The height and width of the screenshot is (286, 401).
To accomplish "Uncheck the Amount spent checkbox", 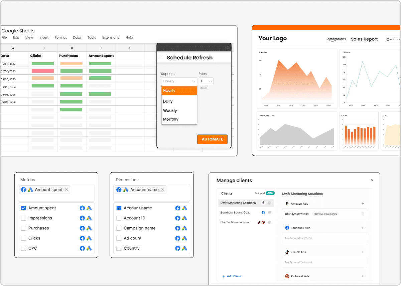I will pos(24,208).
